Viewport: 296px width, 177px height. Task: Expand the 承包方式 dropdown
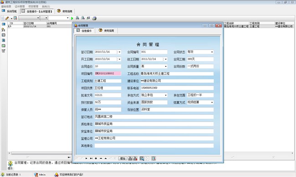[x=166, y=95]
